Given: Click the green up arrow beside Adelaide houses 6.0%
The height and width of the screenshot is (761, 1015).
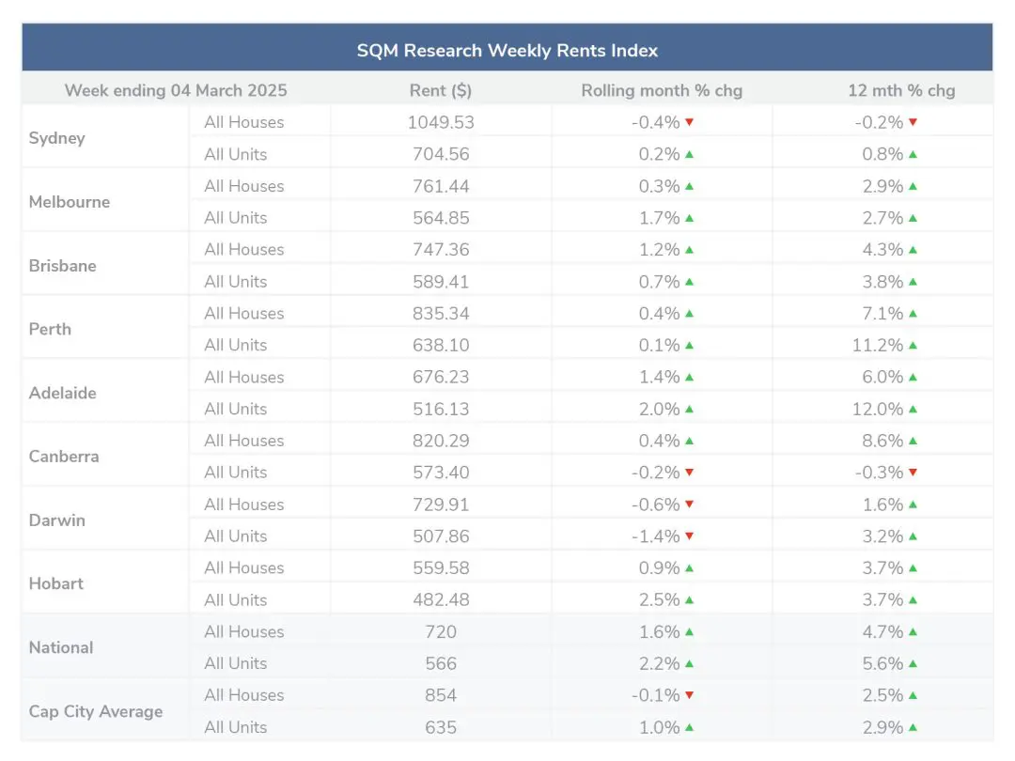Looking at the screenshot, I should coord(913,377).
